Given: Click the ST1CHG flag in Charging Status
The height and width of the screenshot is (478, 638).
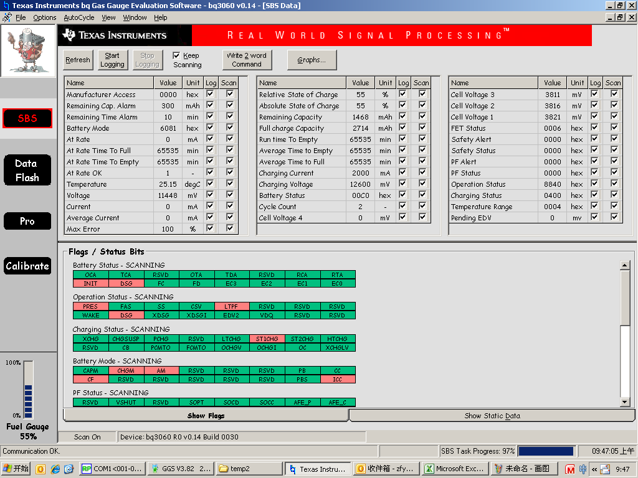Looking at the screenshot, I should (267, 339).
